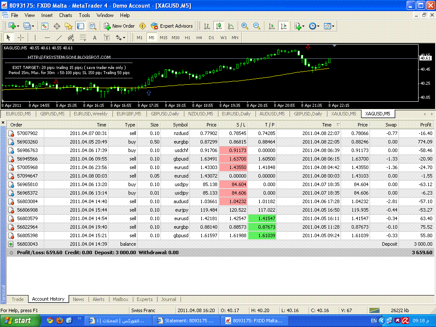The width and height of the screenshot is (436, 327).
Task: Expand the chart templates dropdown
Action: click(x=329, y=26)
